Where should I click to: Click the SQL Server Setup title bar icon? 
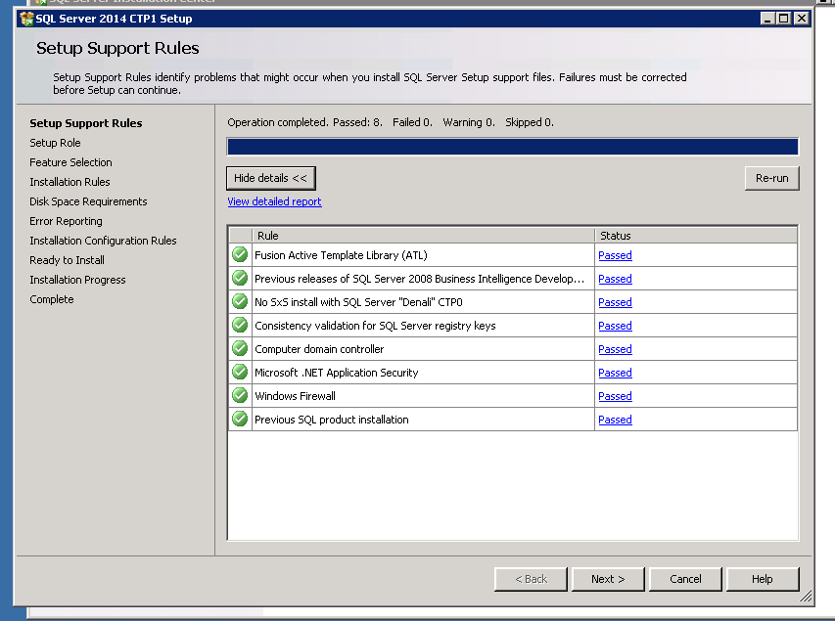(x=26, y=19)
